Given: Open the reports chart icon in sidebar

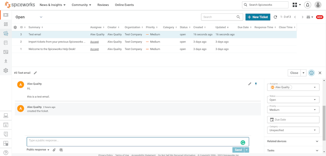Looking at the screenshot, I should tap(6, 52).
